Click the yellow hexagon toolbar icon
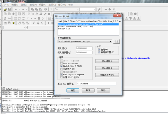 click(x=14, y=23)
